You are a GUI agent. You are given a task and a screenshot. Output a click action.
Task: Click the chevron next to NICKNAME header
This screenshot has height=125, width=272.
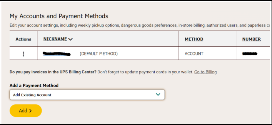(70, 39)
